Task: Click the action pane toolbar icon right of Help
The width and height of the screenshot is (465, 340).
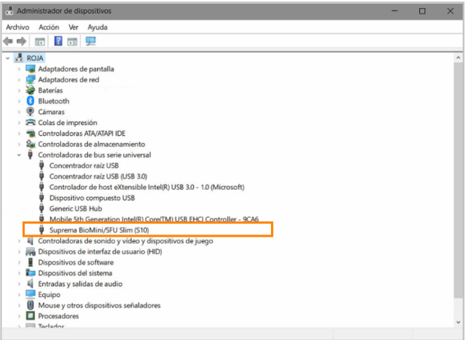Action: pyautogui.click(x=72, y=41)
